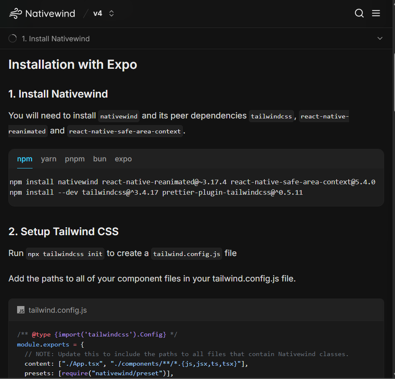Click '1. Install Nativewind' table-of-contents label
The width and height of the screenshot is (395, 379).
[56, 38]
